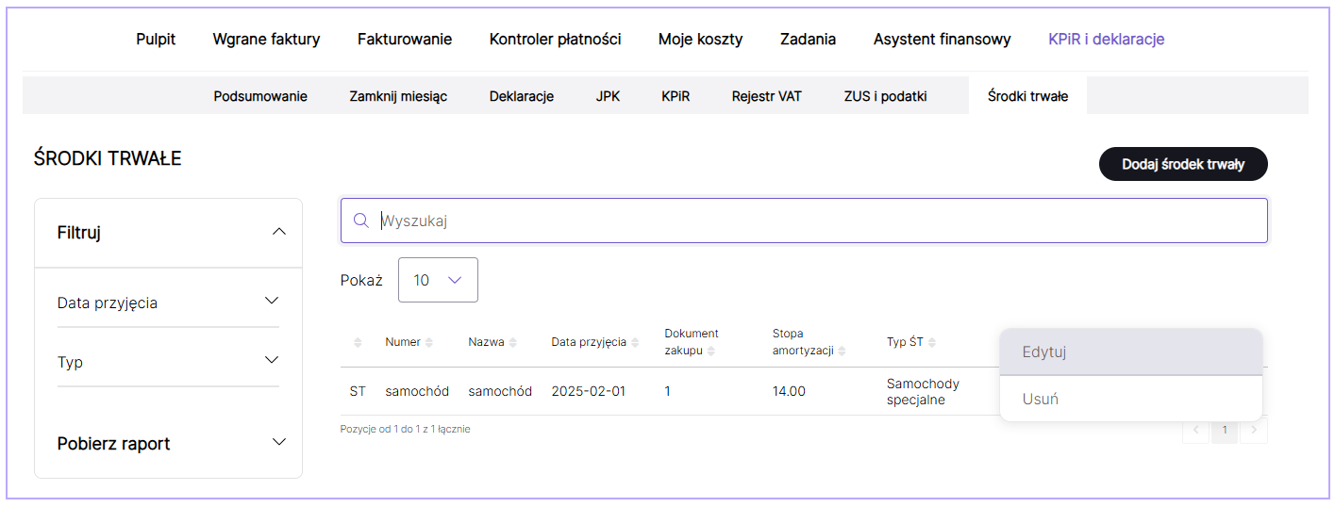Go to next page arrow in pagination
Image resolution: width=1335 pixels, height=507 pixels.
coord(1254,430)
